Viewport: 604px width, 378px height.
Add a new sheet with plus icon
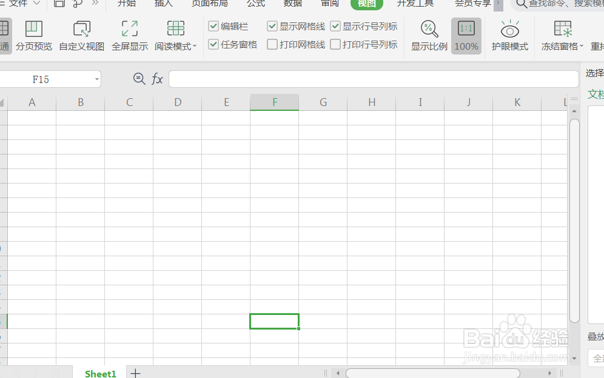135,373
